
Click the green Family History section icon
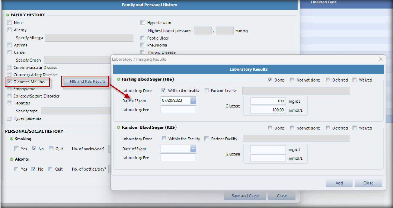click(x=7, y=15)
